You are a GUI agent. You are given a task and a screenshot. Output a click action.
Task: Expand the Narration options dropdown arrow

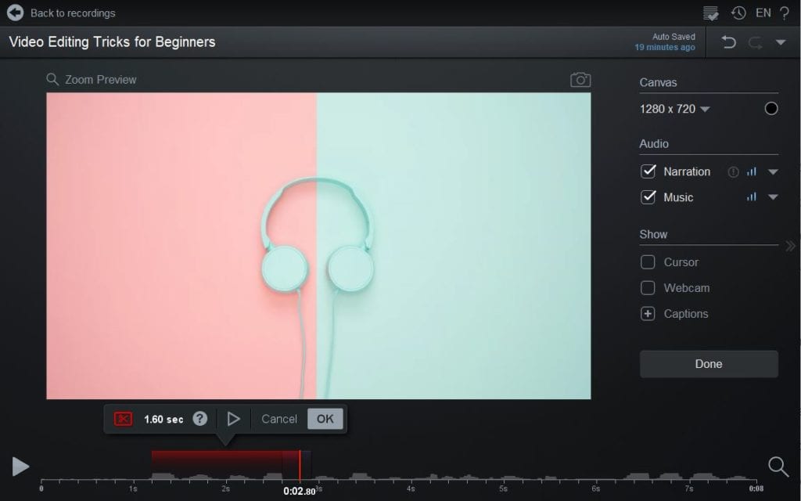tap(773, 172)
